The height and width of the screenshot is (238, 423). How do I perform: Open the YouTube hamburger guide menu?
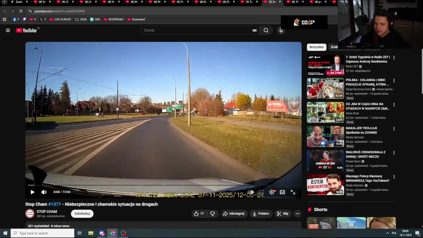pos(8,30)
